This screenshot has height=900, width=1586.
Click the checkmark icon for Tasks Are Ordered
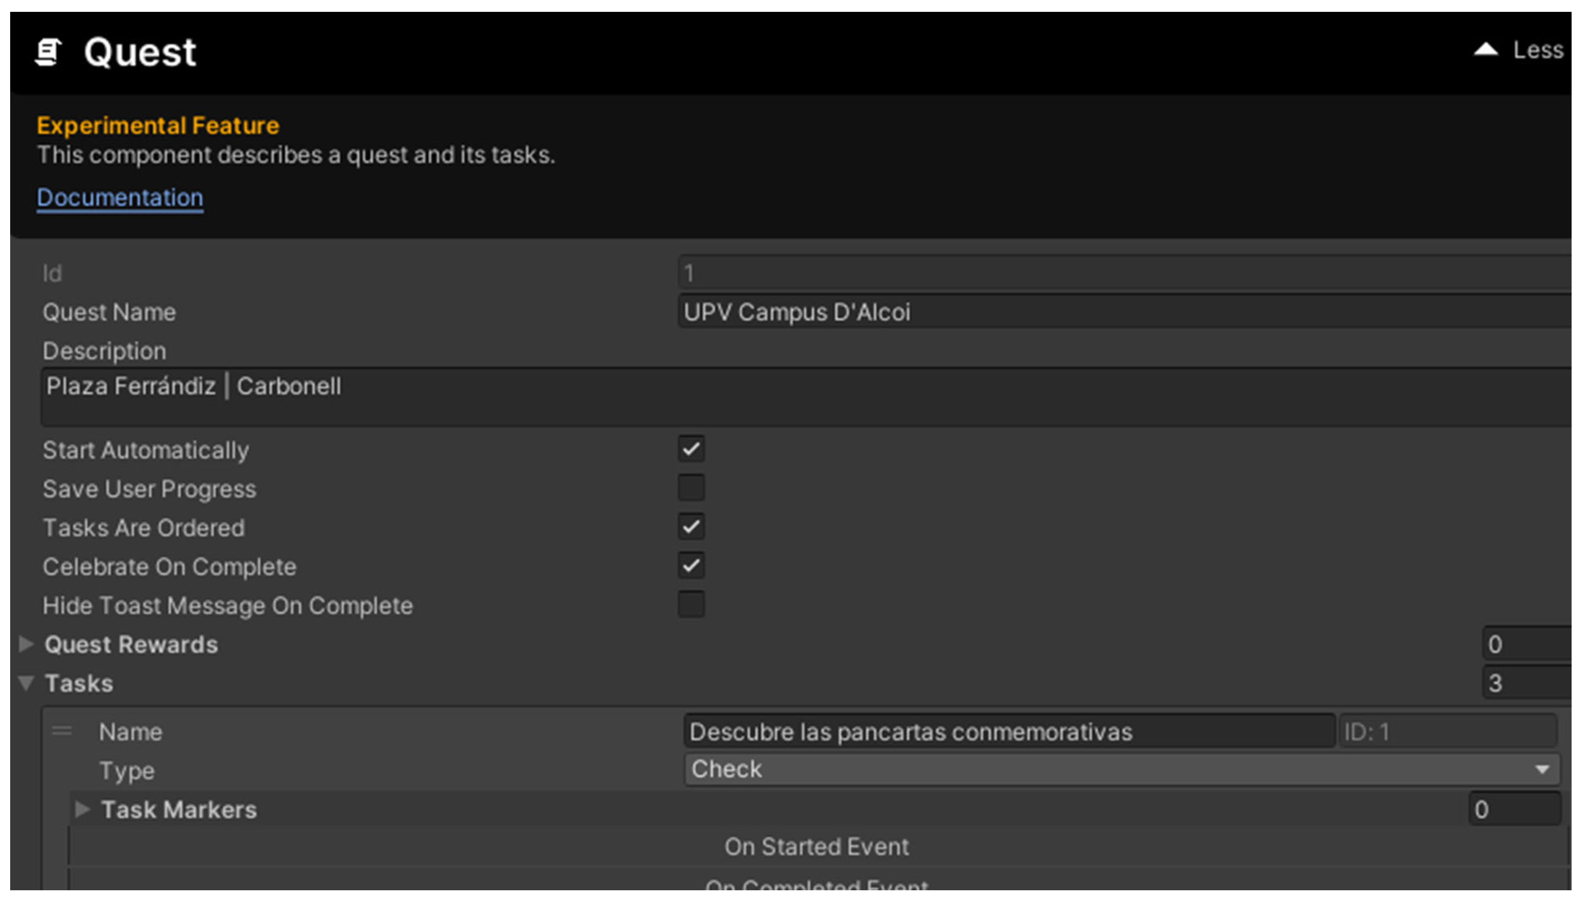690,527
